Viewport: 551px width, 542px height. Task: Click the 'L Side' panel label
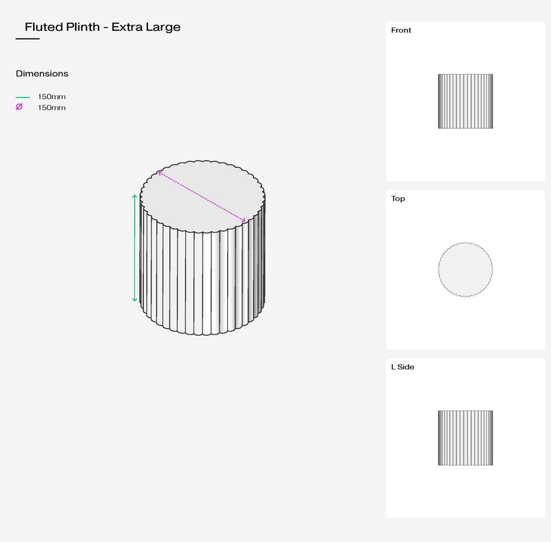coord(402,367)
